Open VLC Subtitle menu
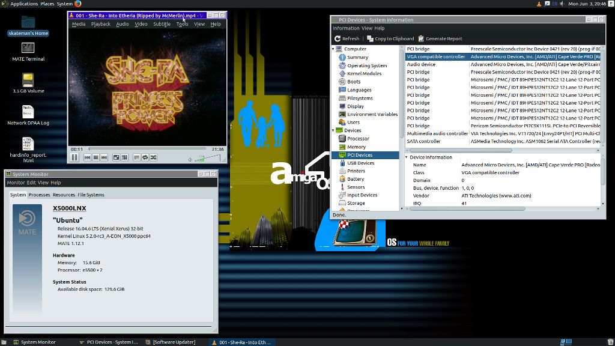This screenshot has height=346, width=615. click(162, 24)
